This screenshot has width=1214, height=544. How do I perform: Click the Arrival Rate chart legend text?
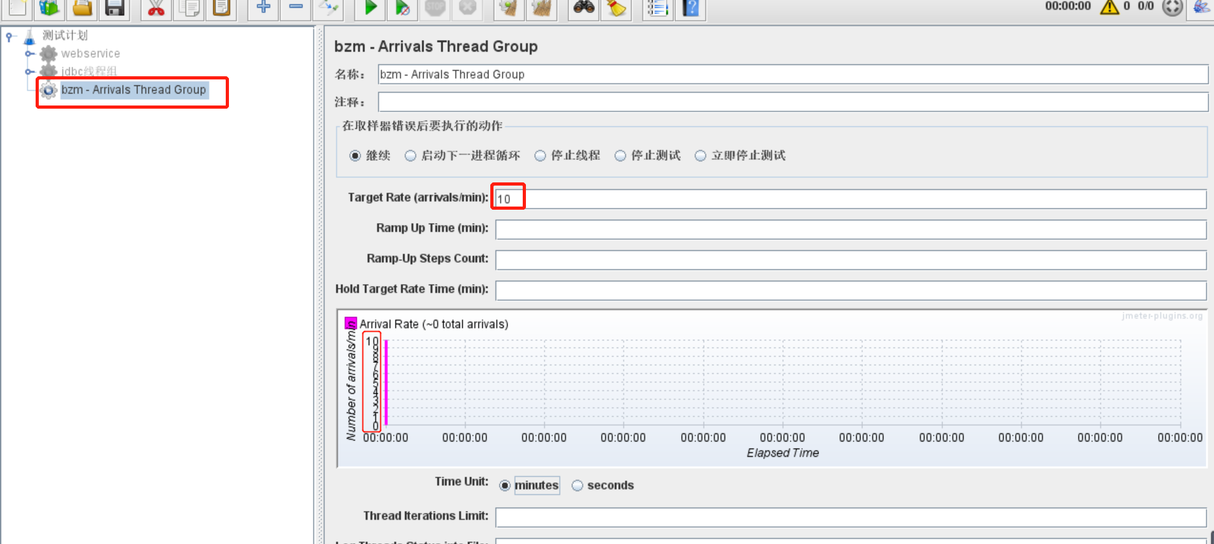(434, 324)
